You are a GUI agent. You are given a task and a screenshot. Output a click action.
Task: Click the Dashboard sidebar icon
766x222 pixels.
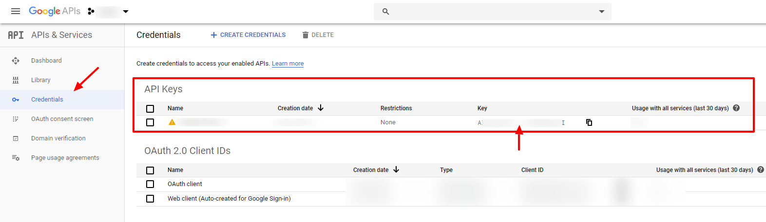(16, 61)
